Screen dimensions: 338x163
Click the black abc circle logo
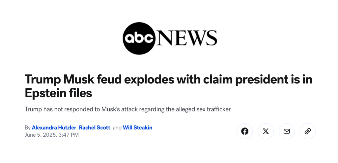(139, 38)
